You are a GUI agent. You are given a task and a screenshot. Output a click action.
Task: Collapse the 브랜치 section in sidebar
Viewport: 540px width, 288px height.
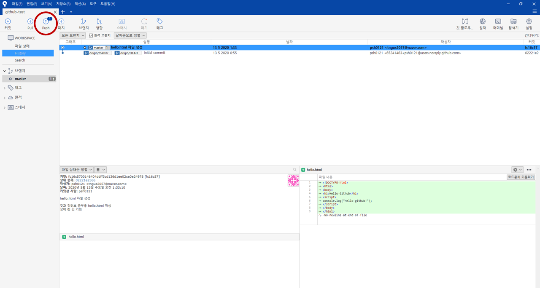[x=5, y=71]
